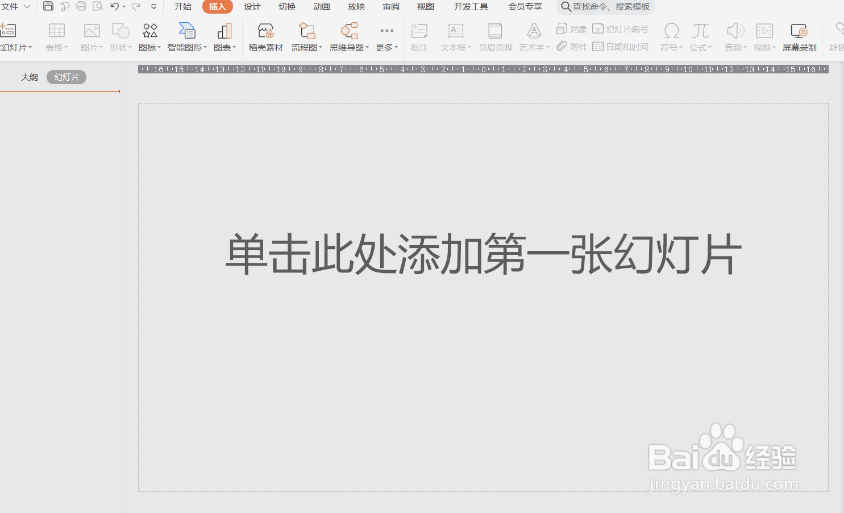The image size is (844, 513).
Task: Click the 符号 omega symbol icon
Action: coord(672,31)
